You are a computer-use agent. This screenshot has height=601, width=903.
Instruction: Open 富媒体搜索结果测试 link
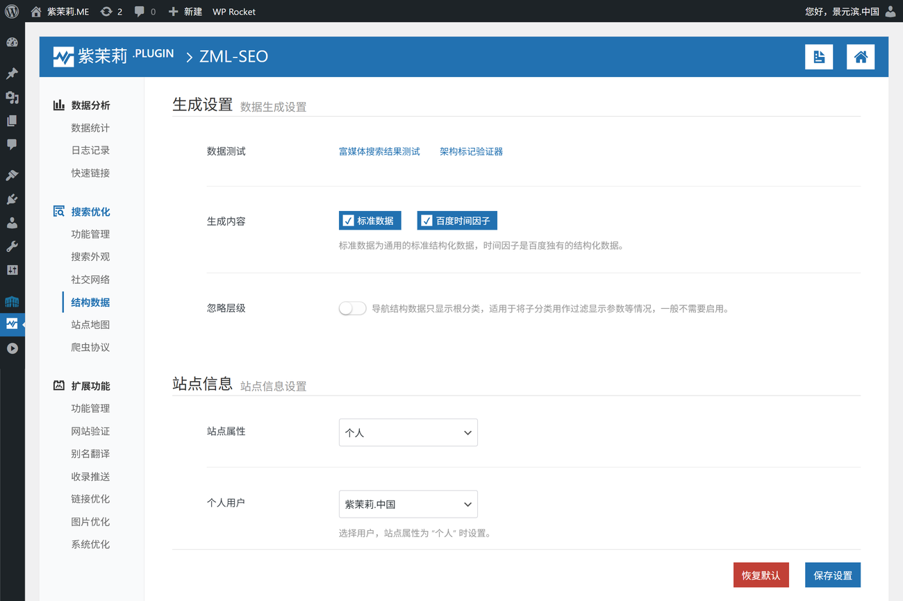(x=379, y=151)
